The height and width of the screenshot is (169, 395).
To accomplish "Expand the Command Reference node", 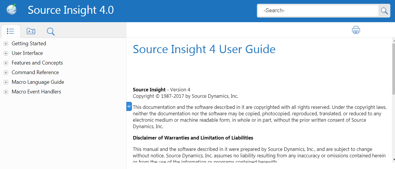I will (6, 73).
